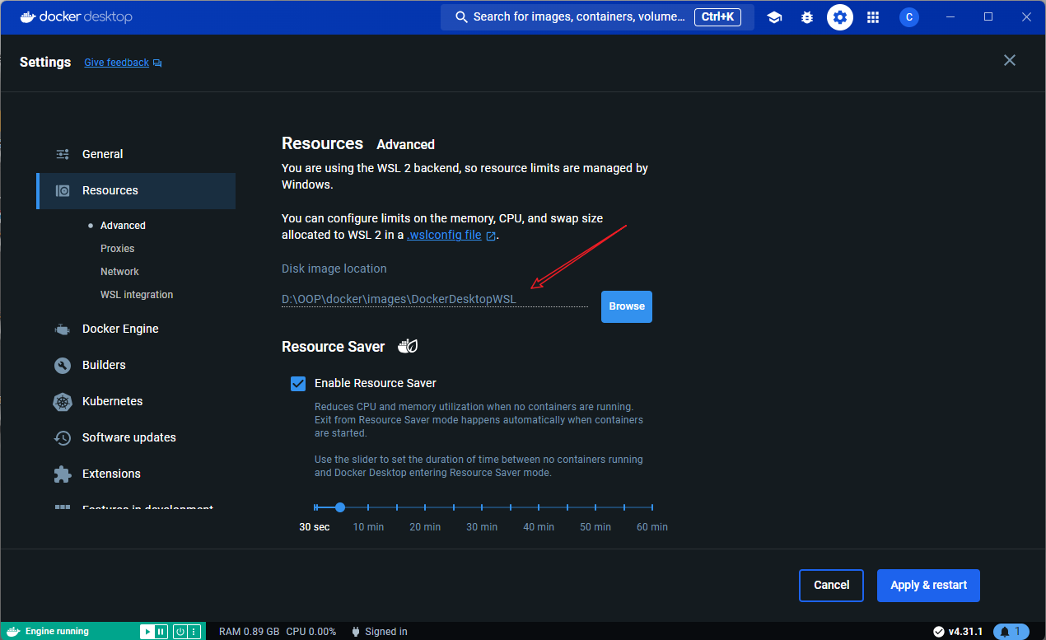Open the .wslconfig file link
The image size is (1046, 640).
pyautogui.click(x=444, y=235)
